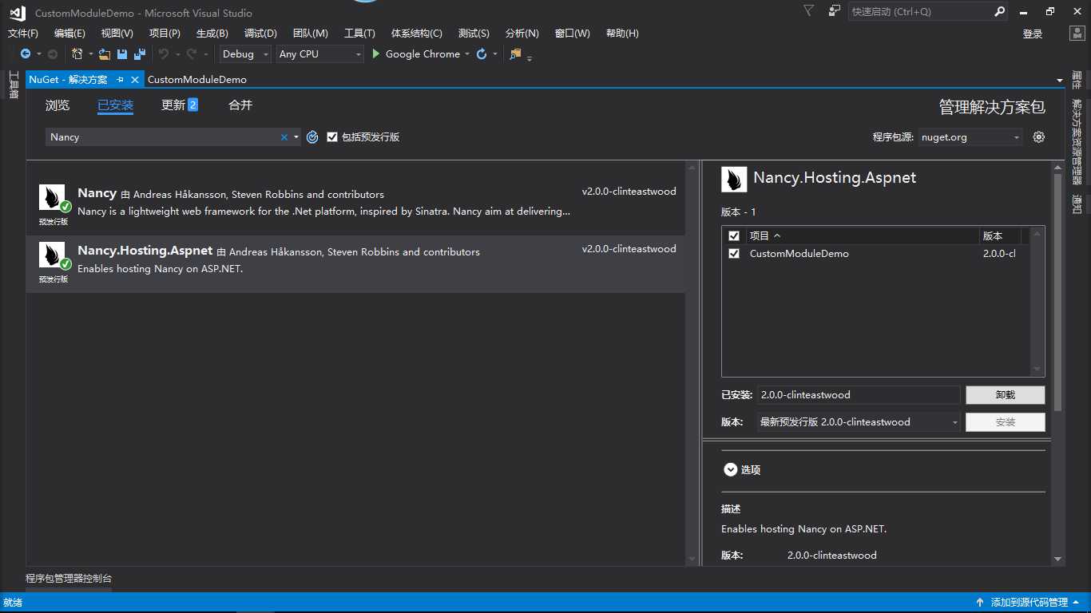Open the 编辑(E) menu

click(69, 34)
